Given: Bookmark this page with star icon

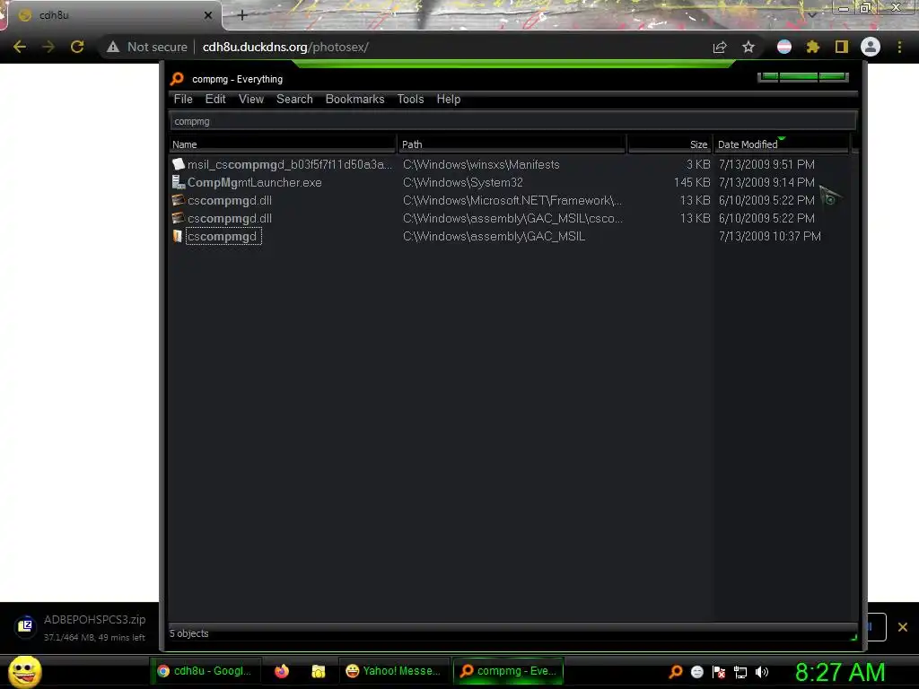Looking at the screenshot, I should tap(748, 47).
